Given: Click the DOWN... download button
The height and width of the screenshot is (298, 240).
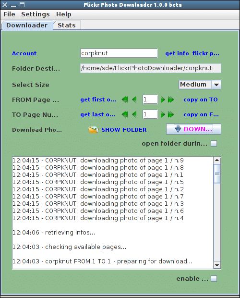Looking at the screenshot, I should pos(193,129).
